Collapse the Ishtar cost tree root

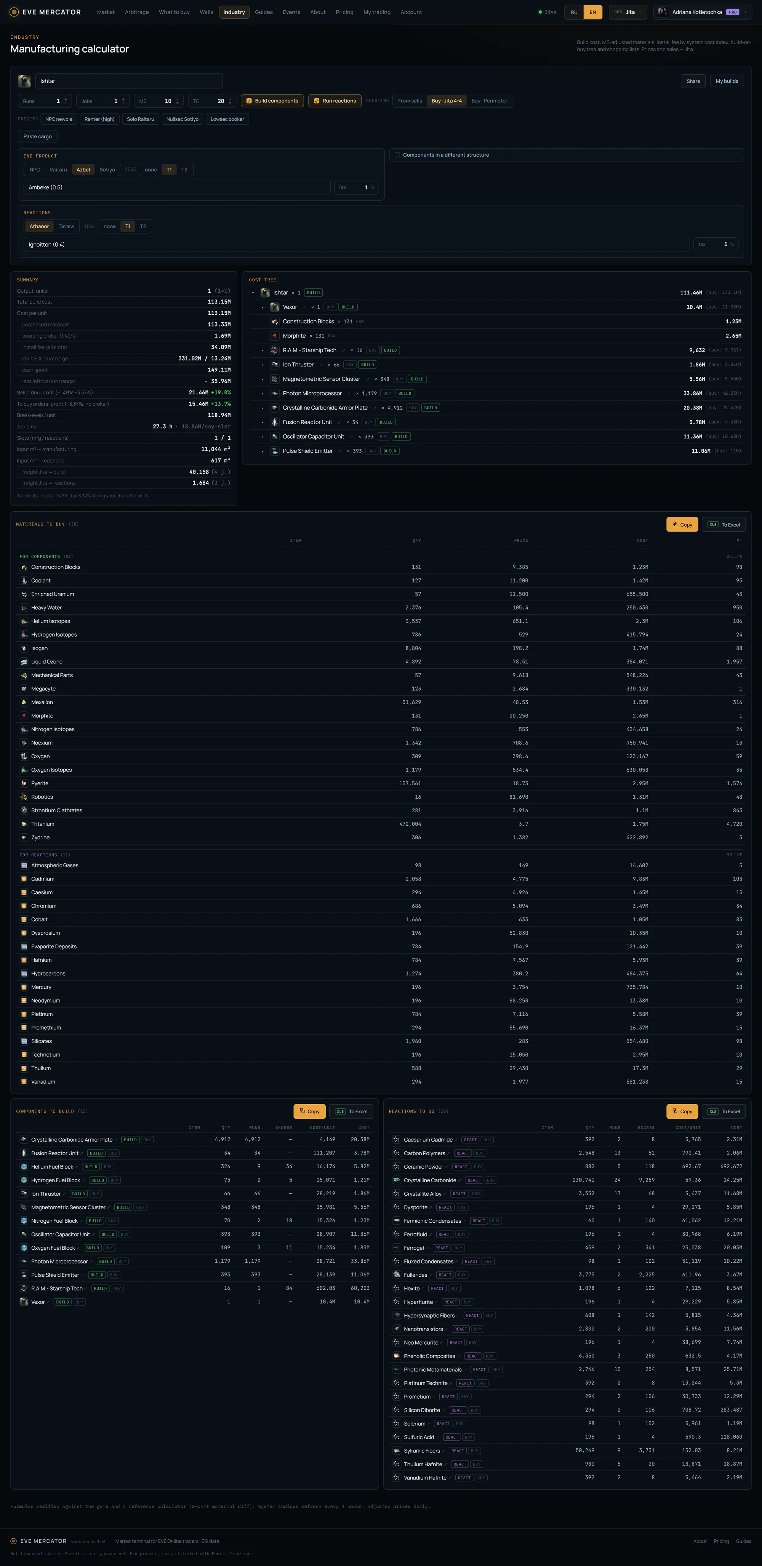click(x=253, y=293)
